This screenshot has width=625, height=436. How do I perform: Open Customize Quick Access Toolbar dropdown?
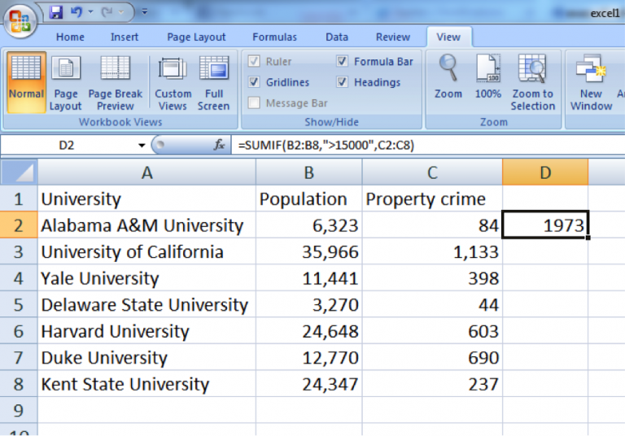click(144, 12)
